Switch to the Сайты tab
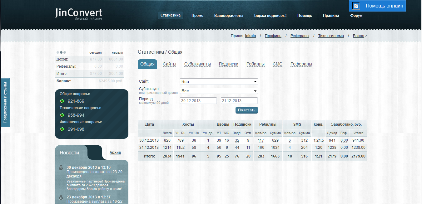This screenshot has height=204, width=422. pos(170,64)
